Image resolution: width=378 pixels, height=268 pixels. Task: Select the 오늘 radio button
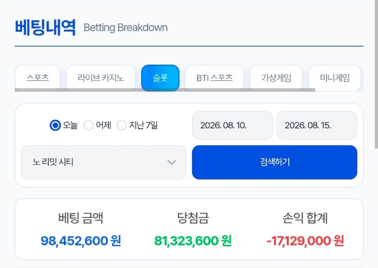tap(55, 125)
